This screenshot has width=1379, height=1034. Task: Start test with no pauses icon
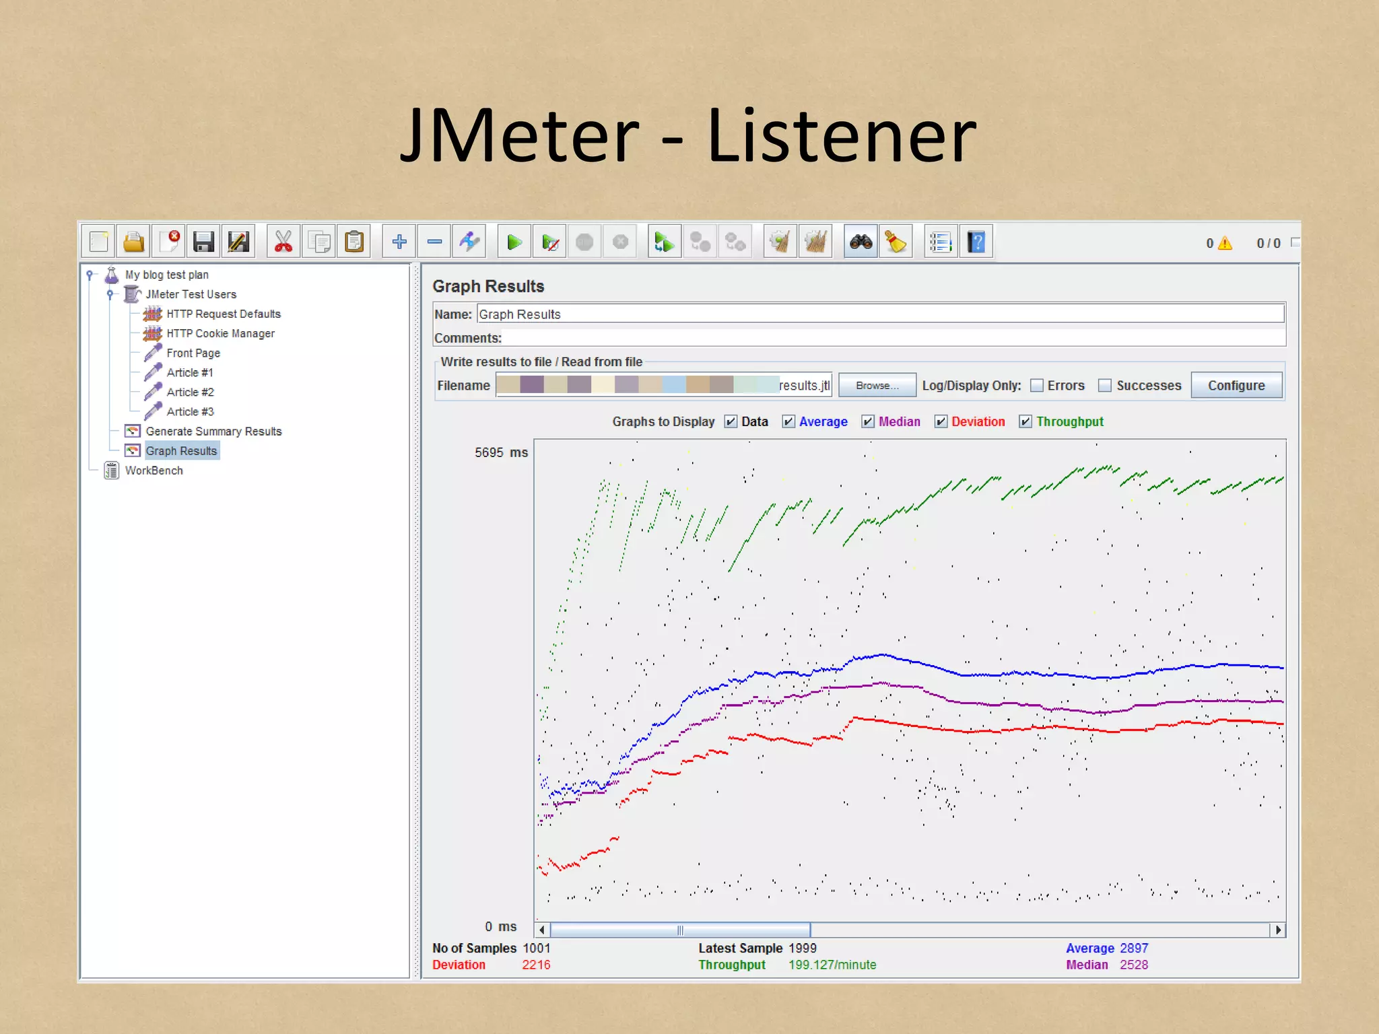coord(549,242)
